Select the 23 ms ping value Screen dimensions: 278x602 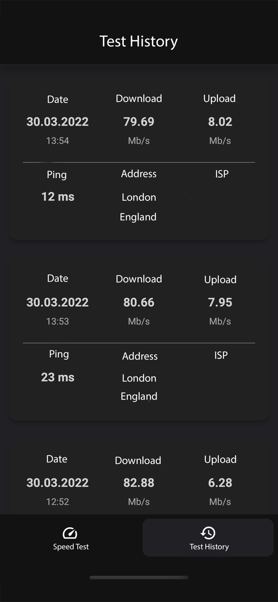(x=57, y=377)
